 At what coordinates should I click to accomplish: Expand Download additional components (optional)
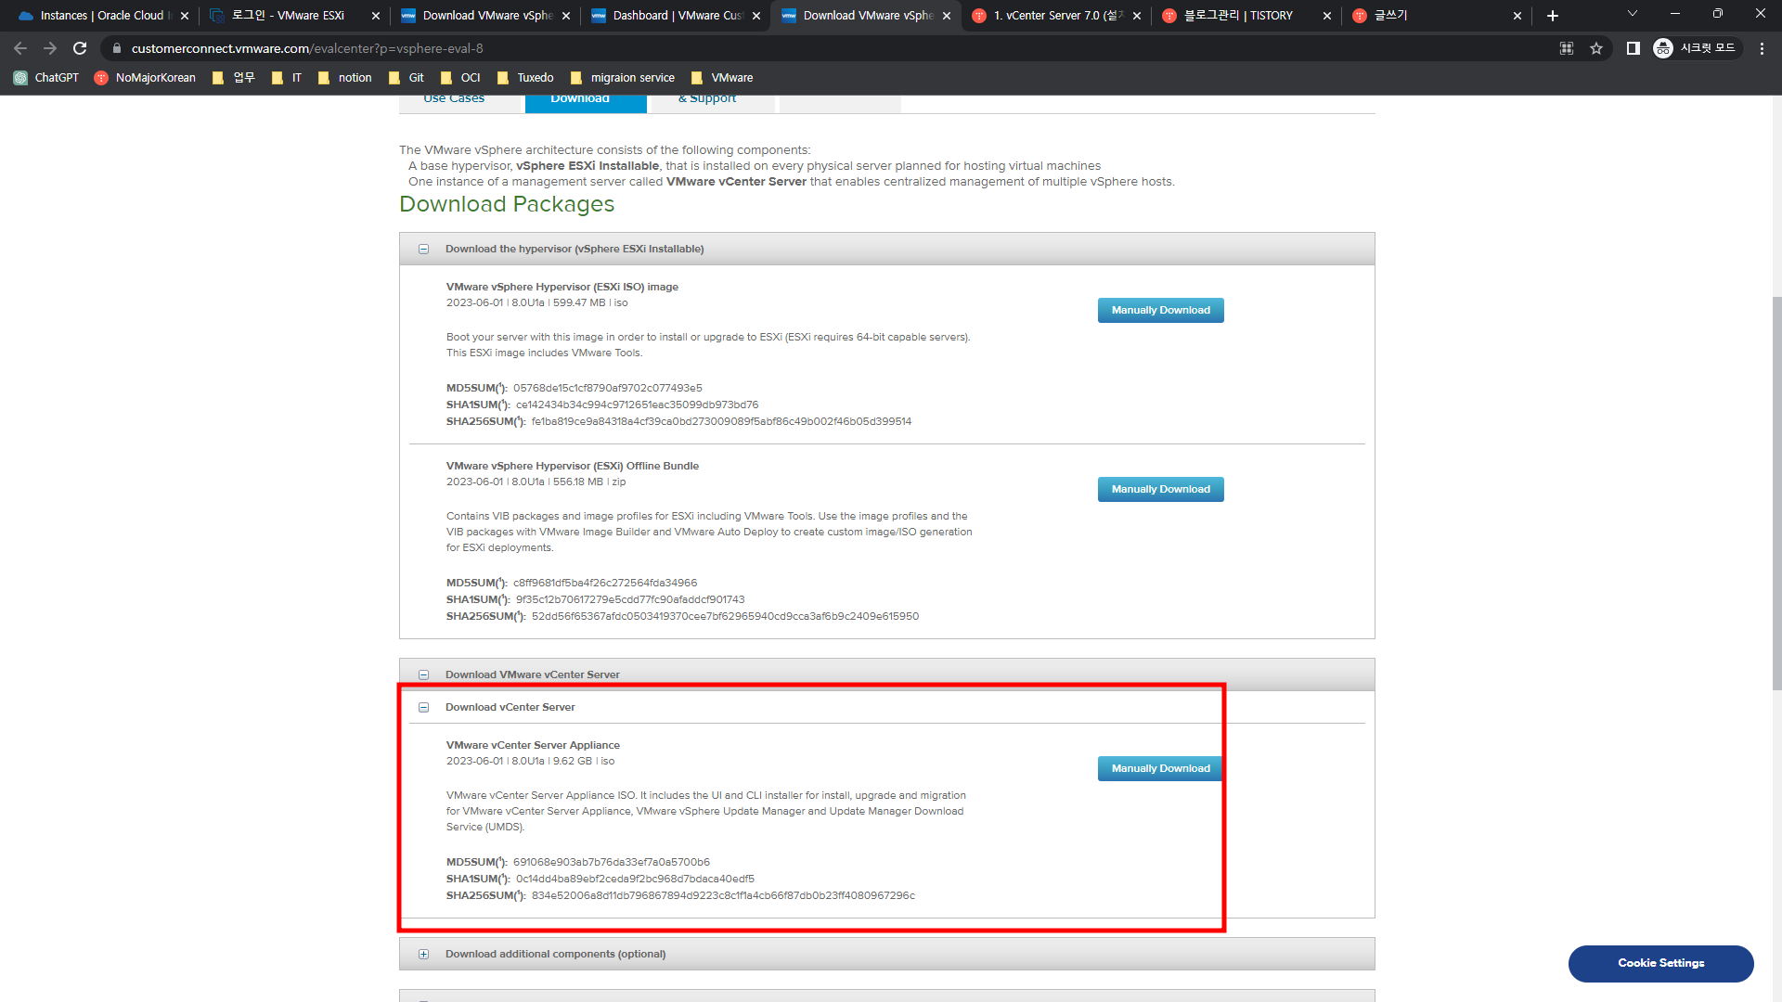[x=423, y=954]
